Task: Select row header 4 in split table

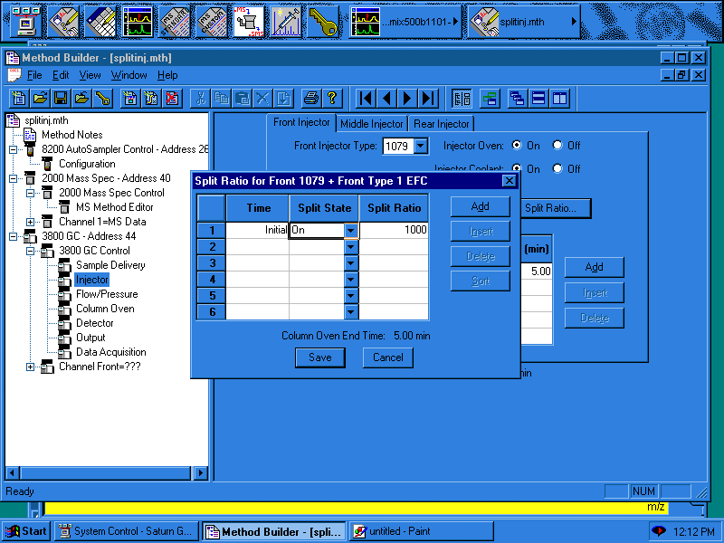Action: pyautogui.click(x=212, y=280)
